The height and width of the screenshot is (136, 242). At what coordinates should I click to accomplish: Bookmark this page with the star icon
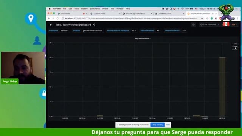pyautogui.click(x=202, y=19)
